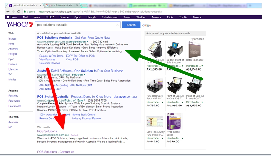Open Retail manager product thumbnail
This screenshot has width=271, height=156.
(195, 49)
